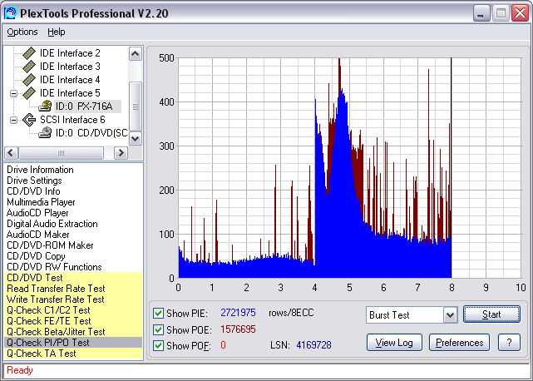Image resolution: width=533 pixels, height=381 pixels.
Task: Select Read Transfer Rate Test
Action: coord(73,289)
